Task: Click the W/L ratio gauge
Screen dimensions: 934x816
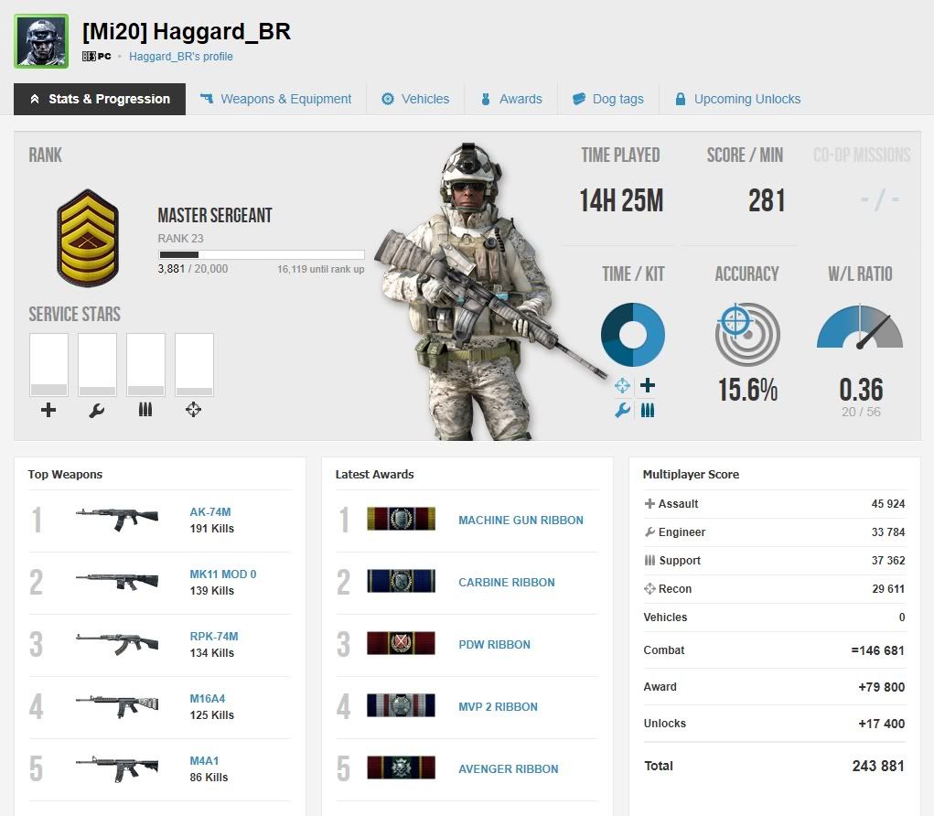Action: (x=860, y=331)
